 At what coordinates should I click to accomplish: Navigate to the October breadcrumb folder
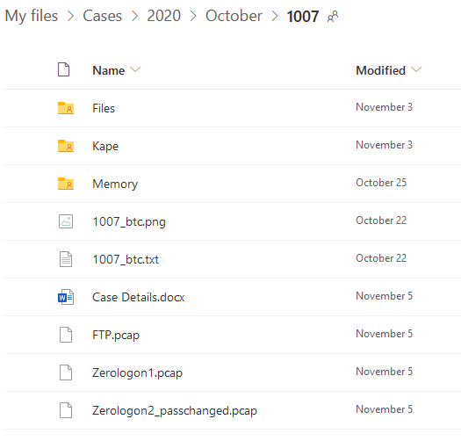[x=234, y=16]
